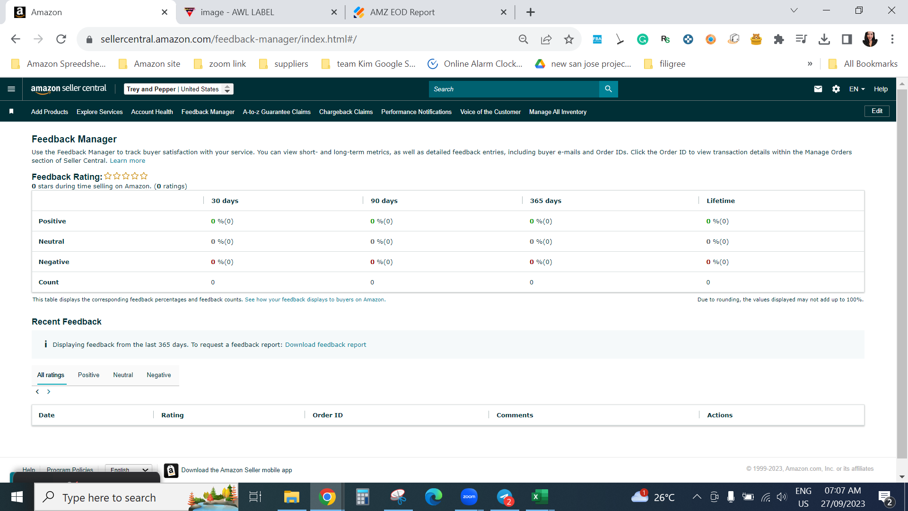This screenshot has height=511, width=908.
Task: Open the All Bookmarks folder
Action: pyautogui.click(x=863, y=64)
